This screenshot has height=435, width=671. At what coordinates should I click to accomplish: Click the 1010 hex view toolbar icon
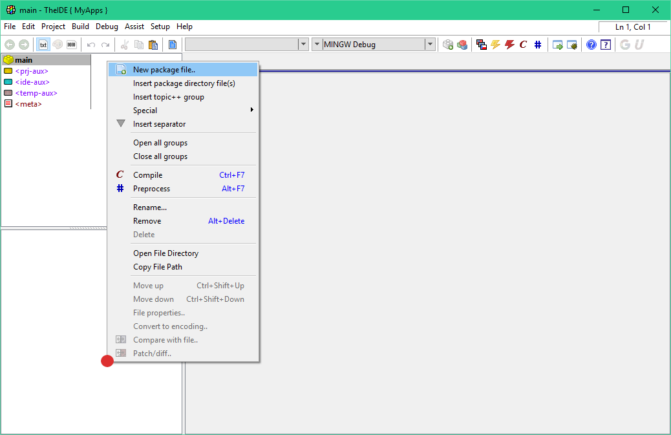click(71, 45)
